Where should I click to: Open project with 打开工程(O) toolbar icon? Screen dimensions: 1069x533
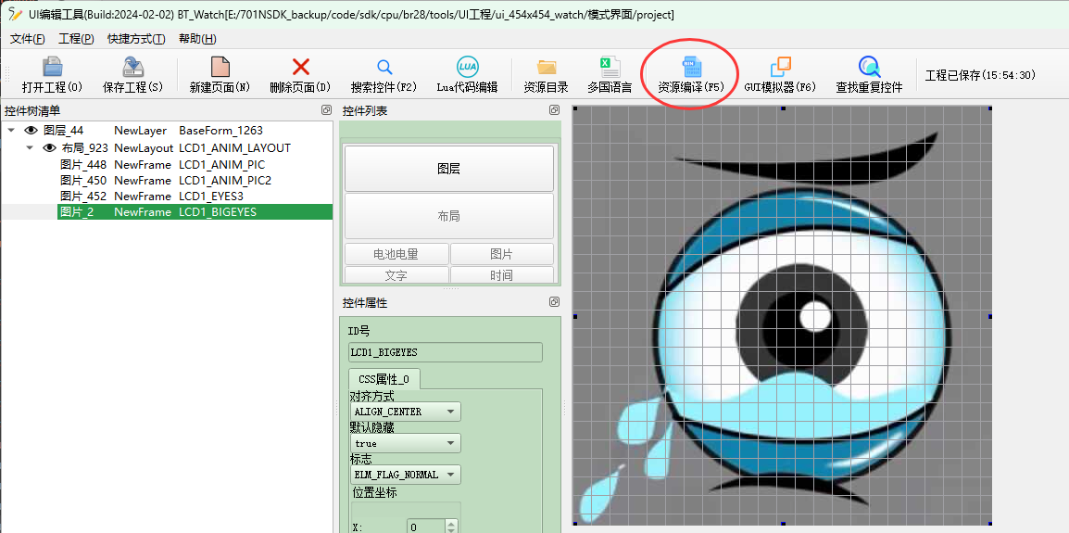coord(53,76)
